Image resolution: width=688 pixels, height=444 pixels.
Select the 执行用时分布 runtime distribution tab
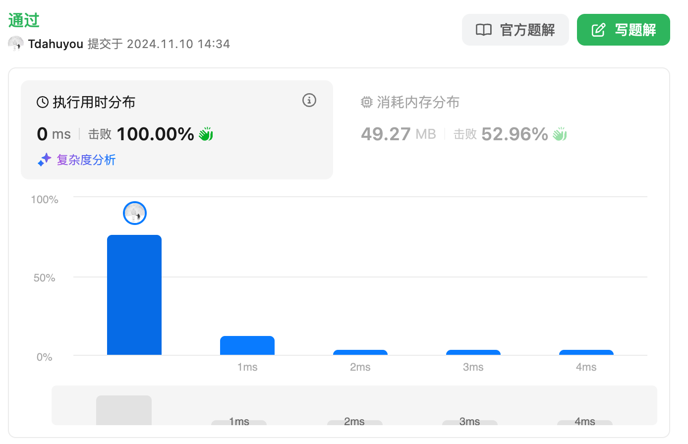177,130
